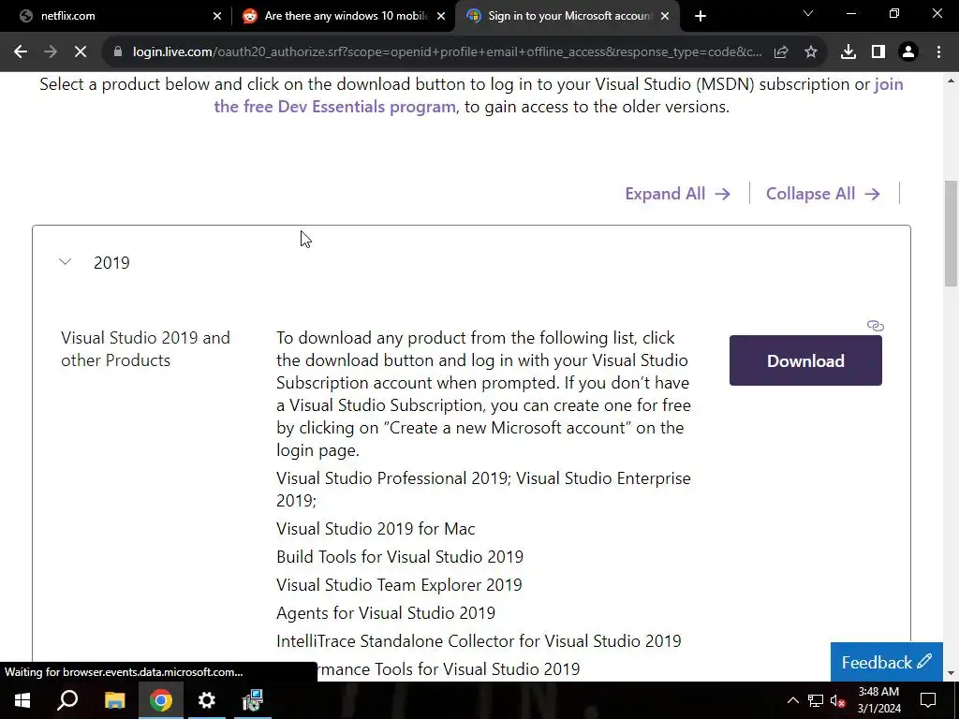Click the 2019 section heading
The width and height of the screenshot is (959, 719).
coord(111,263)
